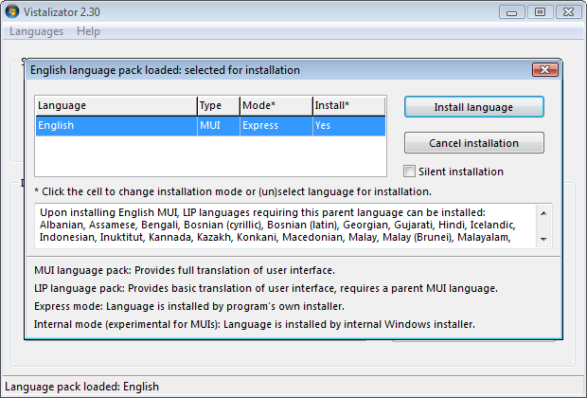Click the Vistalizator app icon in title bar
The height and width of the screenshot is (398, 587).
(12, 11)
